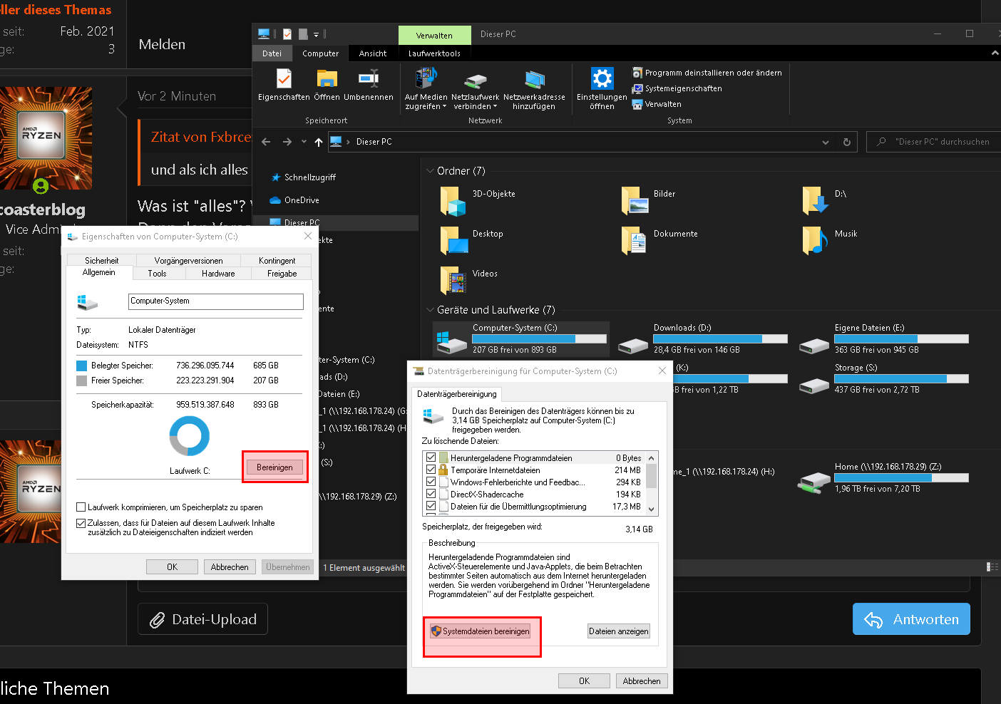Collapse the Explorer ribbon with the chevron

click(x=995, y=53)
